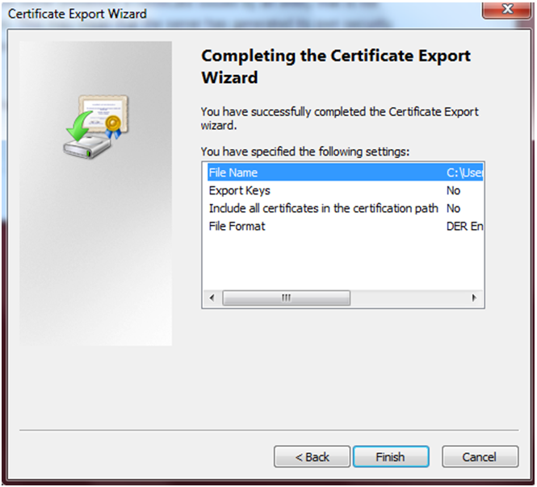
Task: Click the scrollbar's right arrow
Action: 474,298
